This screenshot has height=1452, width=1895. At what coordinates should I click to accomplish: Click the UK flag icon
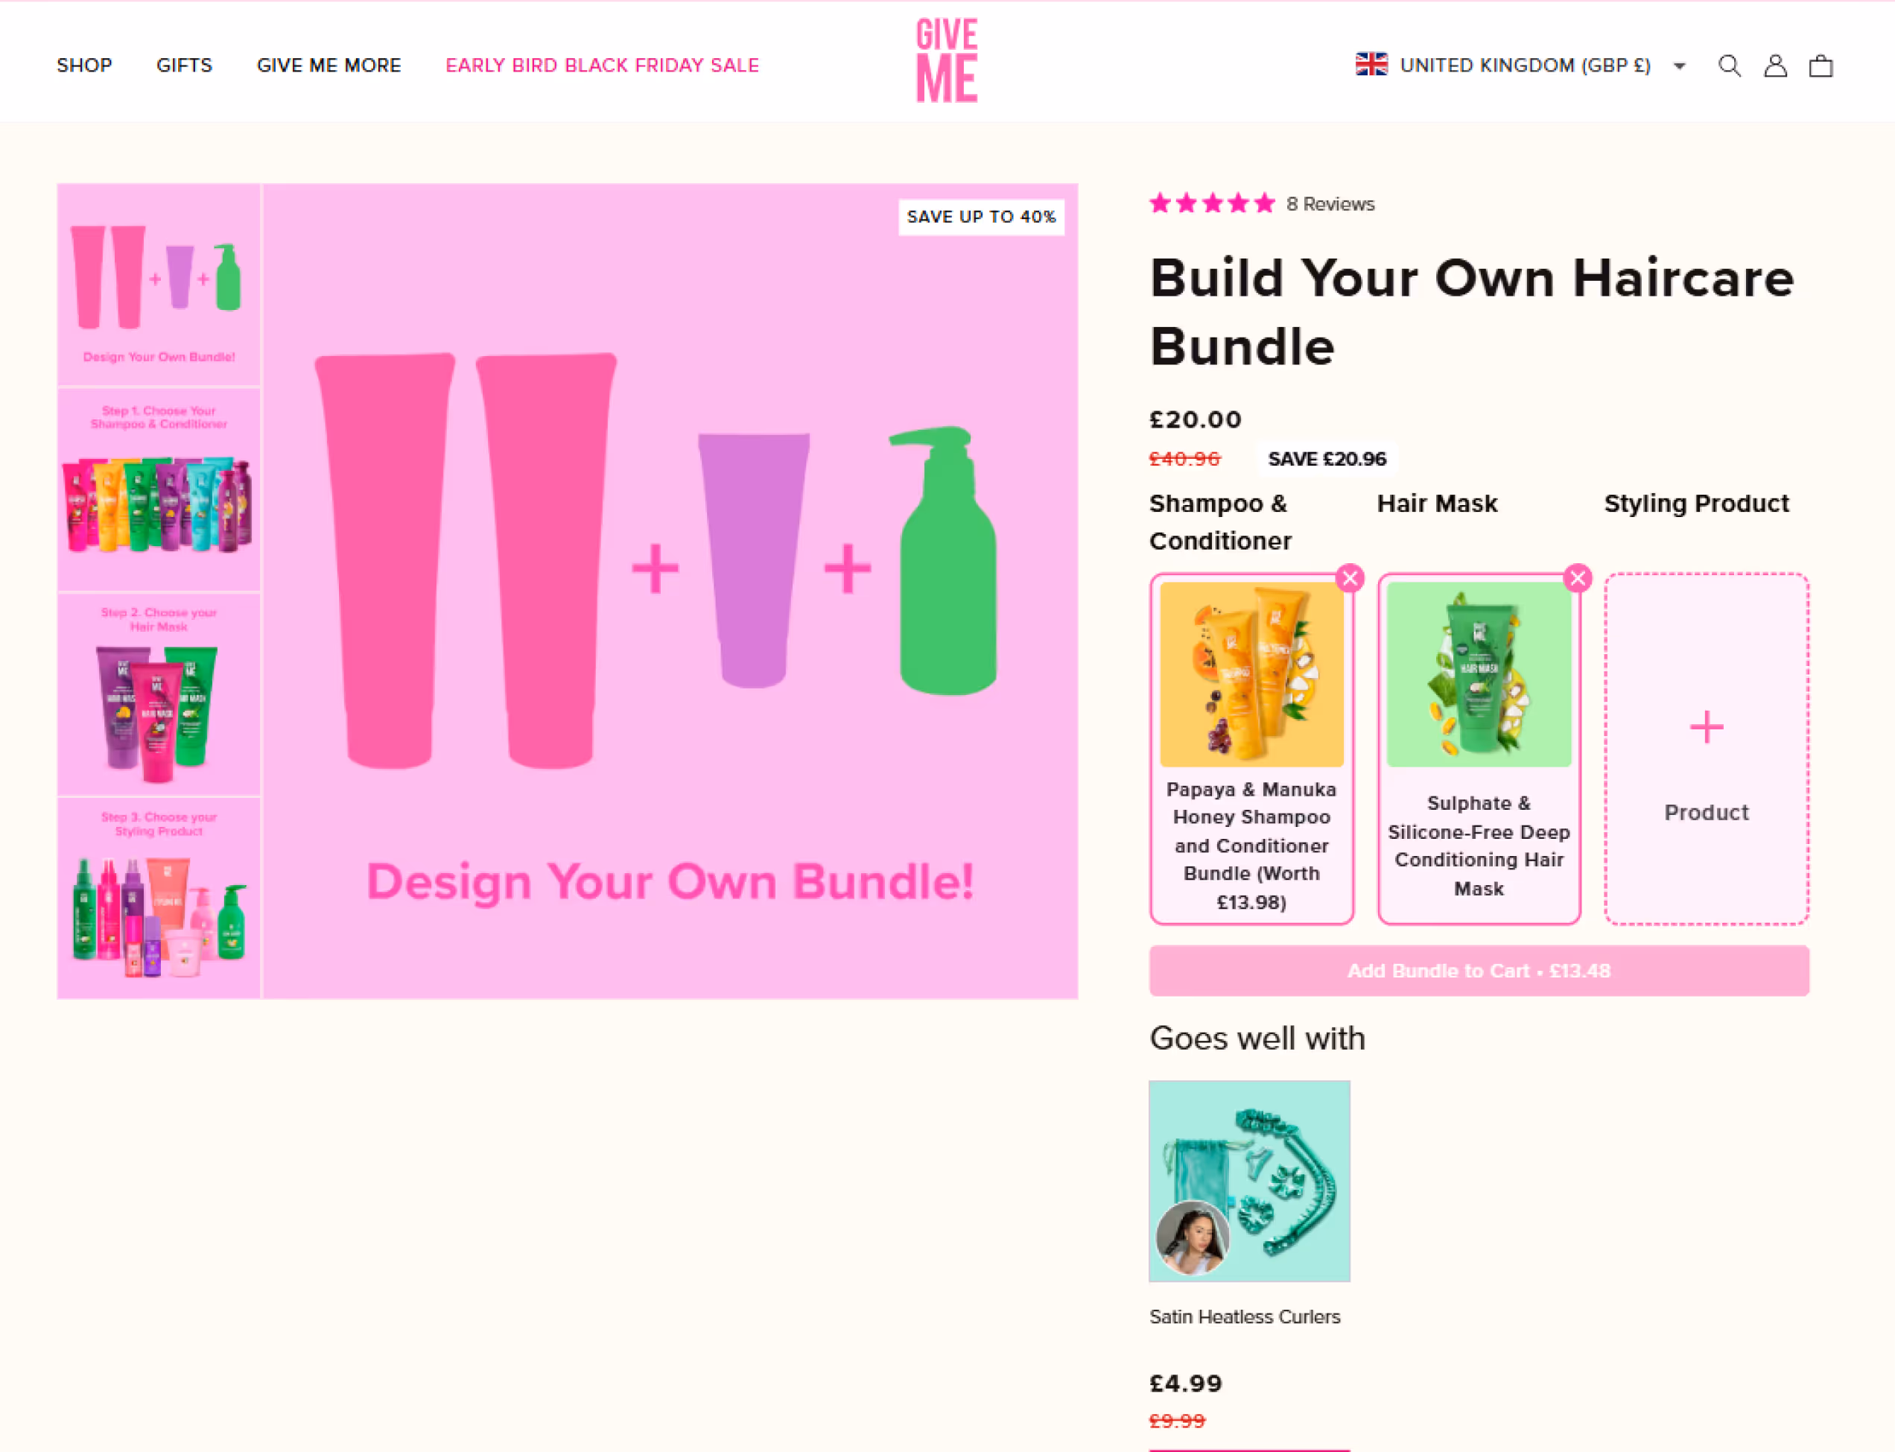point(1371,65)
